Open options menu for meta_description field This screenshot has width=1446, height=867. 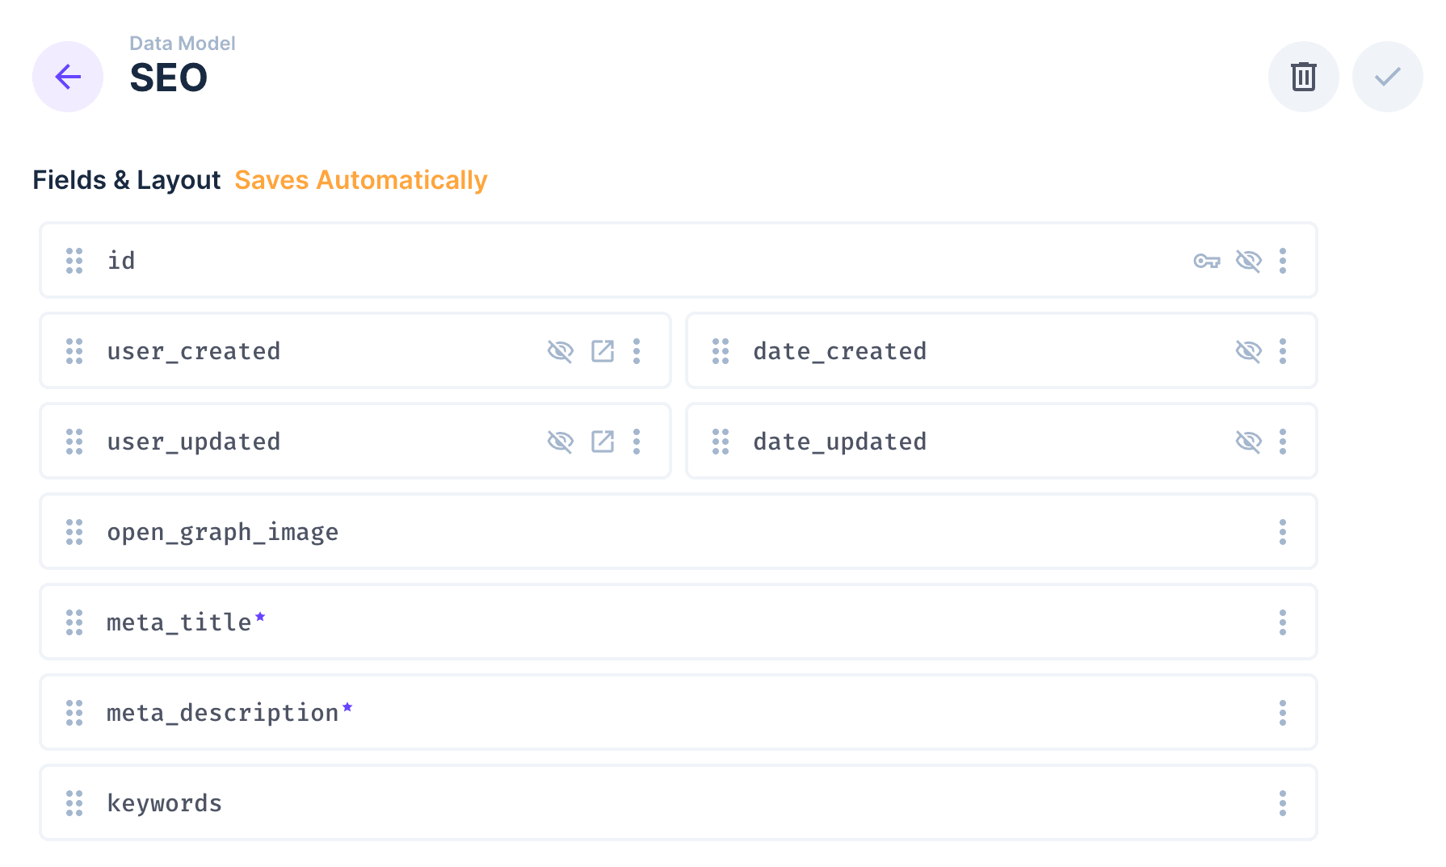[1282, 713]
